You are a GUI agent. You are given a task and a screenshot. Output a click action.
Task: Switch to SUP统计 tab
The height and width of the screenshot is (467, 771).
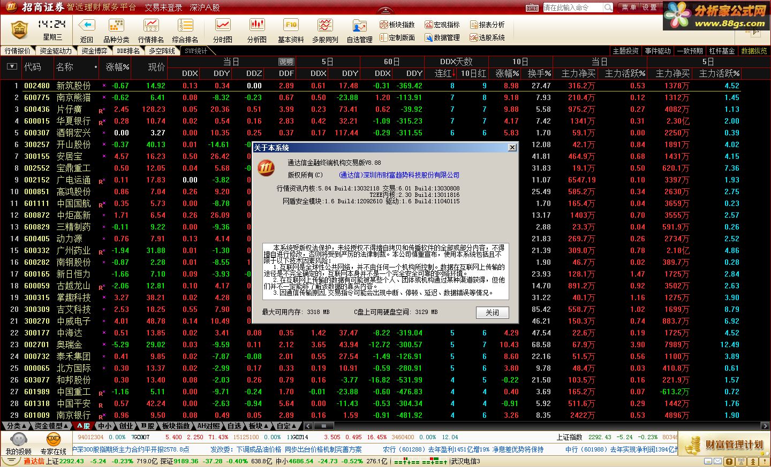[x=196, y=51]
